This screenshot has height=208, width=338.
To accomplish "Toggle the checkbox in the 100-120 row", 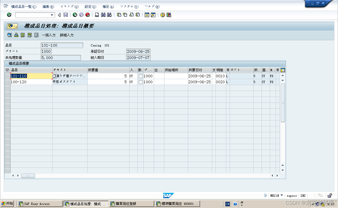I will click(140, 82).
